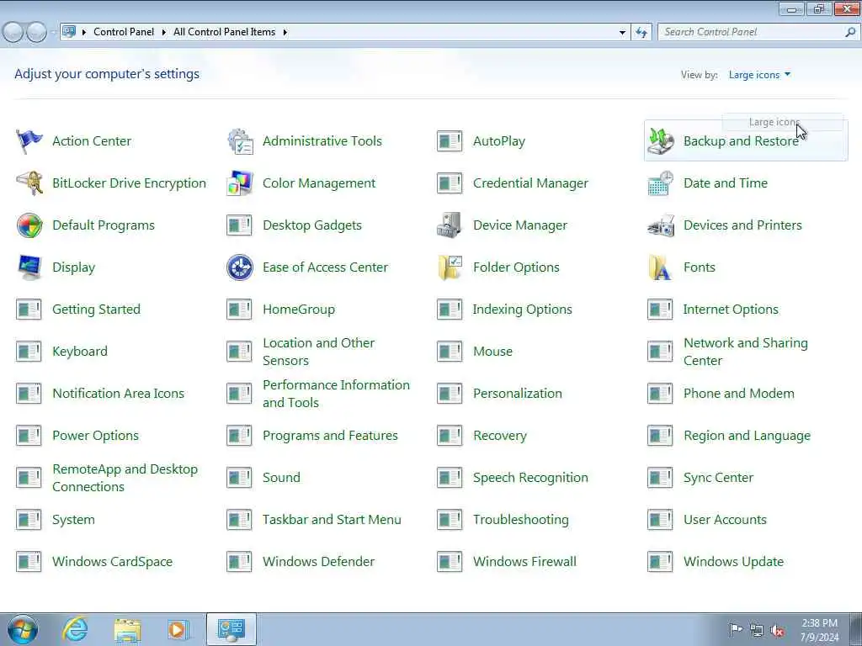This screenshot has height=646, width=862.
Task: Click the Search Control Panel field
Action: pos(751,32)
